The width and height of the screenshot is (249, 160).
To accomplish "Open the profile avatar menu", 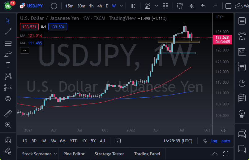I will pyautogui.click(x=8, y=6).
